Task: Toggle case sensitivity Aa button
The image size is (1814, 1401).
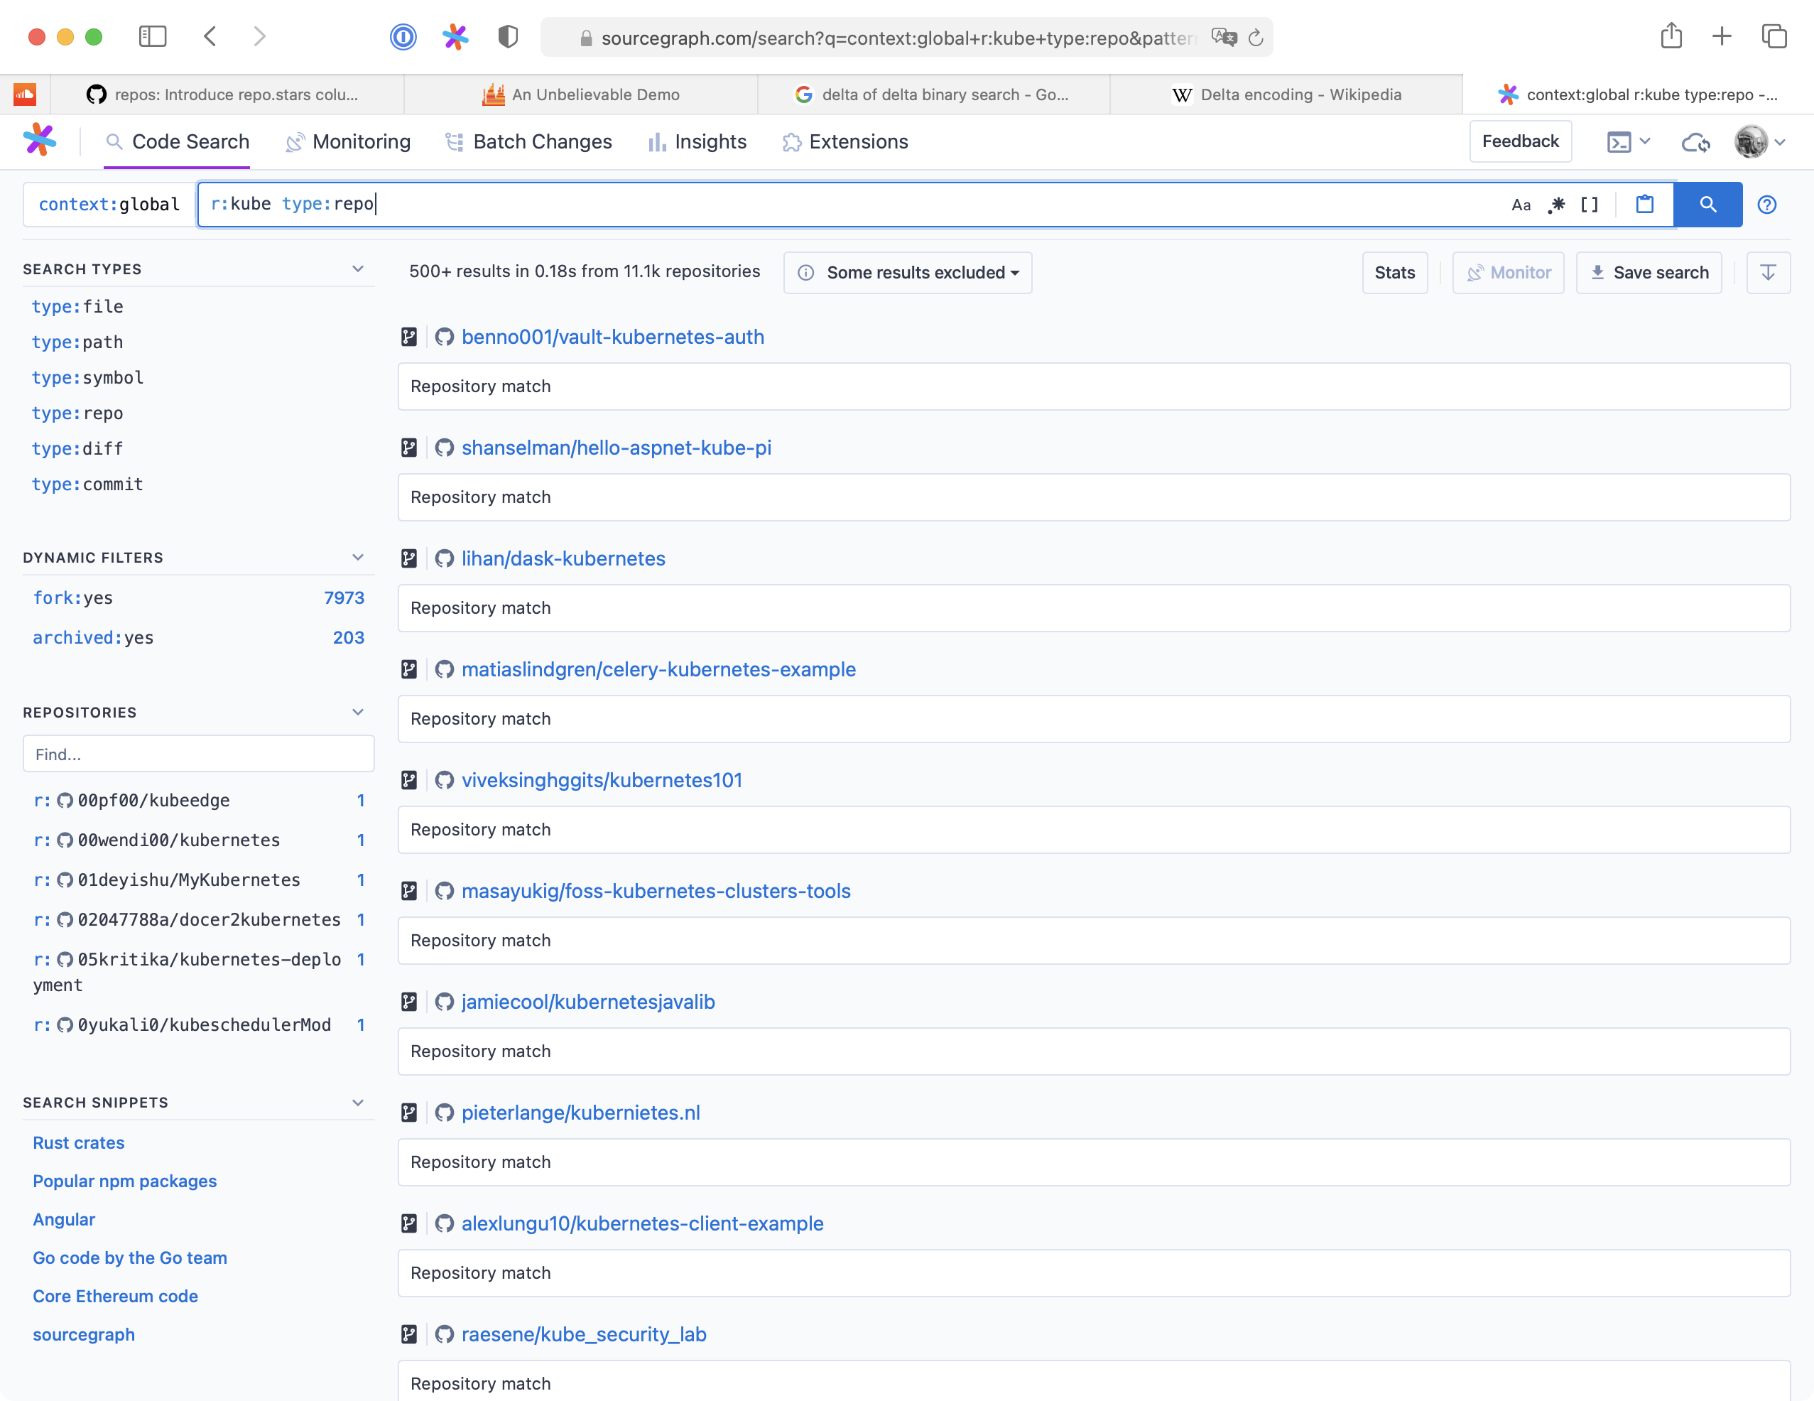Action: [x=1521, y=205]
